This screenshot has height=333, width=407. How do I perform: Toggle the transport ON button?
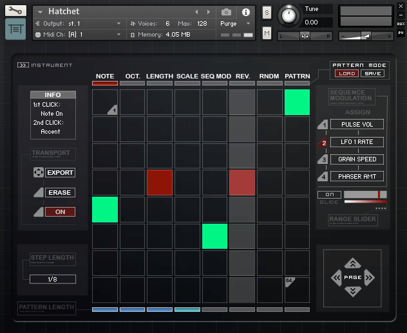click(x=60, y=212)
